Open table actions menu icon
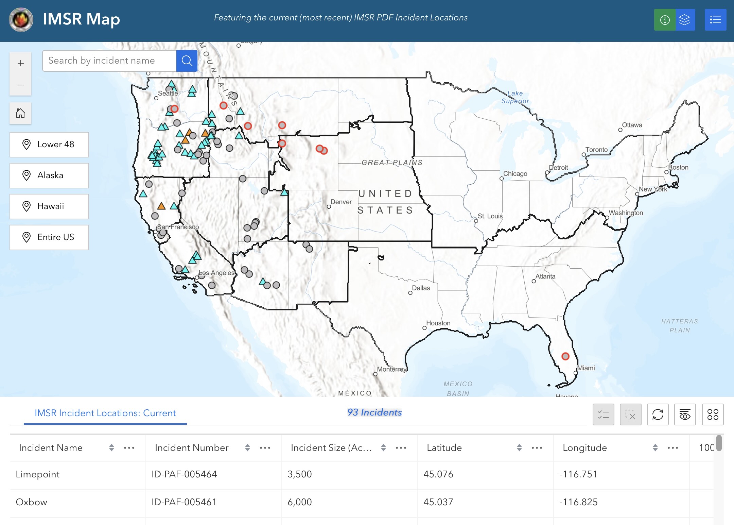Viewport: 734px width, 525px height. [713, 414]
